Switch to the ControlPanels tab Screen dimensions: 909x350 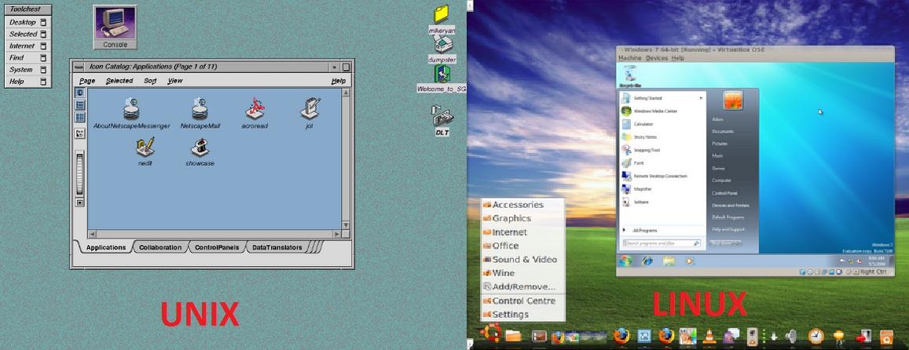217,247
